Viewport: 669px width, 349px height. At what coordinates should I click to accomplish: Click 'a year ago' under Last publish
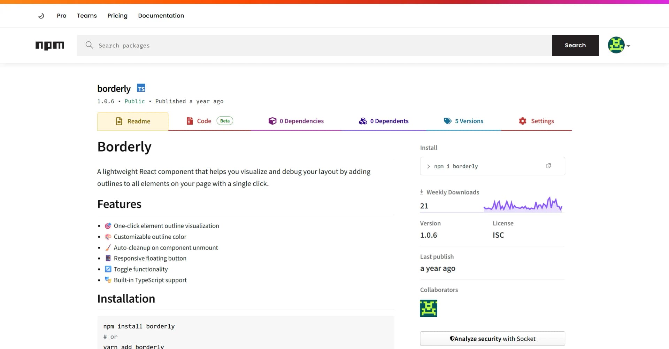click(x=438, y=268)
